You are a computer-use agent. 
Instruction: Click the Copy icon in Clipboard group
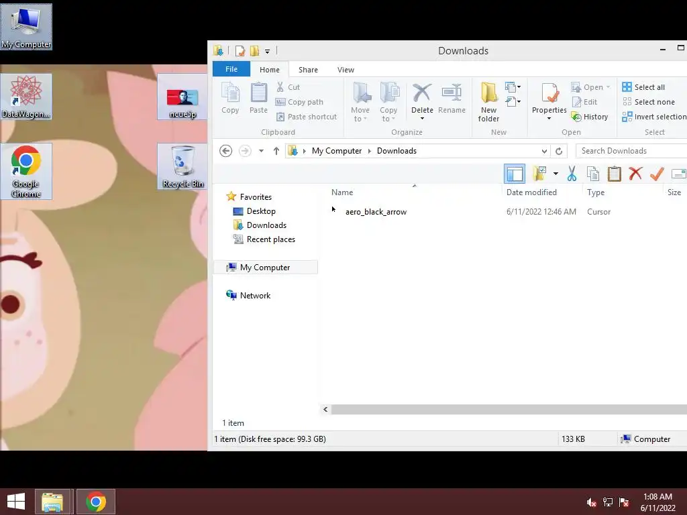(x=230, y=99)
